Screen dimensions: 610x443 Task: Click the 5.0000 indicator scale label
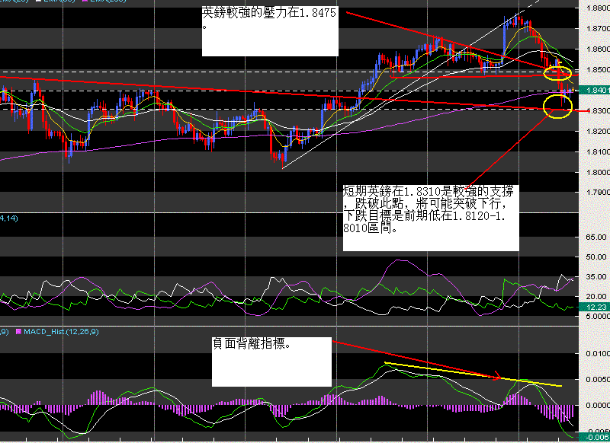(598, 317)
